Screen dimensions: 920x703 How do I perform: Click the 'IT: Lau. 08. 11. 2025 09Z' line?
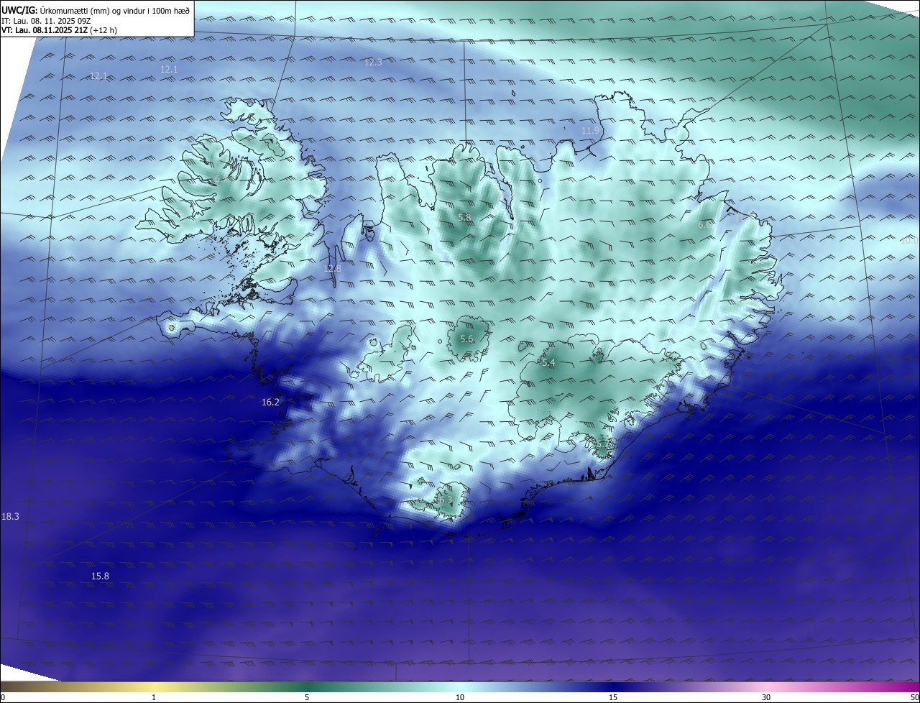[x=45, y=21]
